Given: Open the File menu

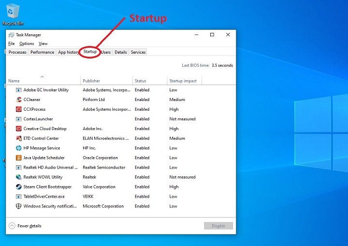Looking at the screenshot, I should pyautogui.click(x=12, y=43).
